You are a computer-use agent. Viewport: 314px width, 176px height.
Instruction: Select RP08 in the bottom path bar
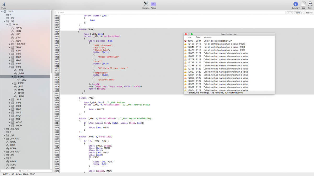click(25, 174)
